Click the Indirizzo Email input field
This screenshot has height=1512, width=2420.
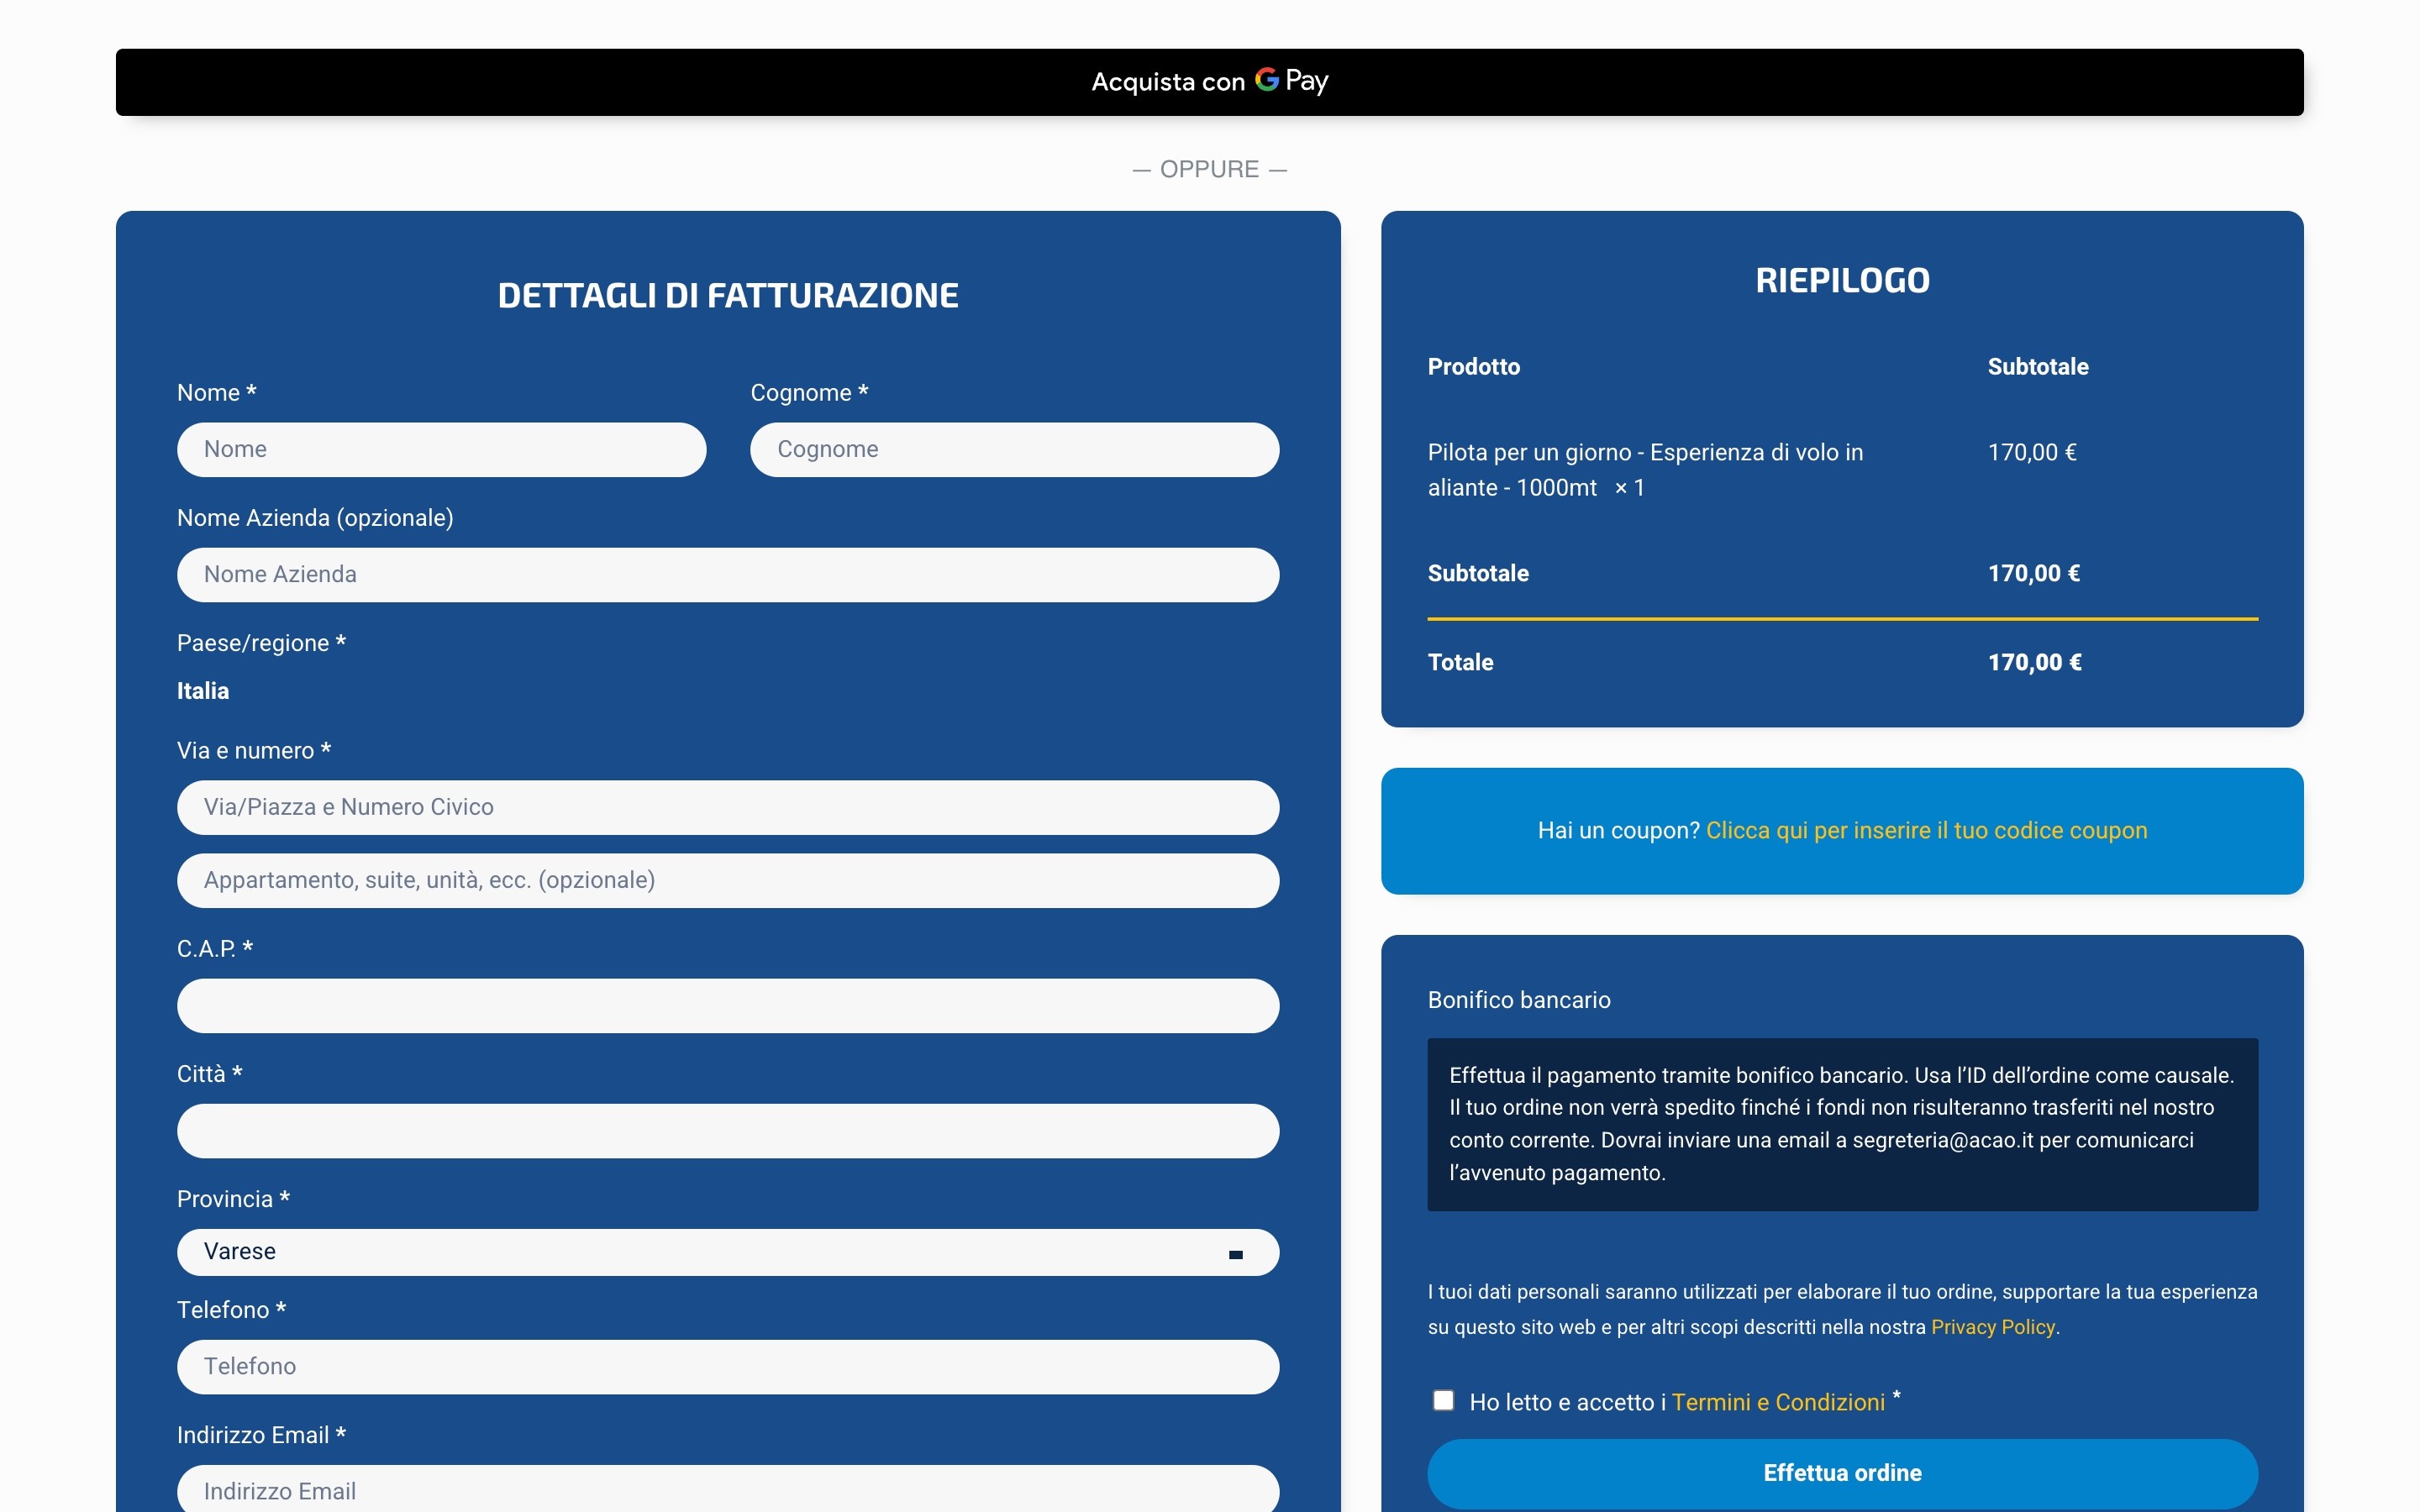point(728,1489)
